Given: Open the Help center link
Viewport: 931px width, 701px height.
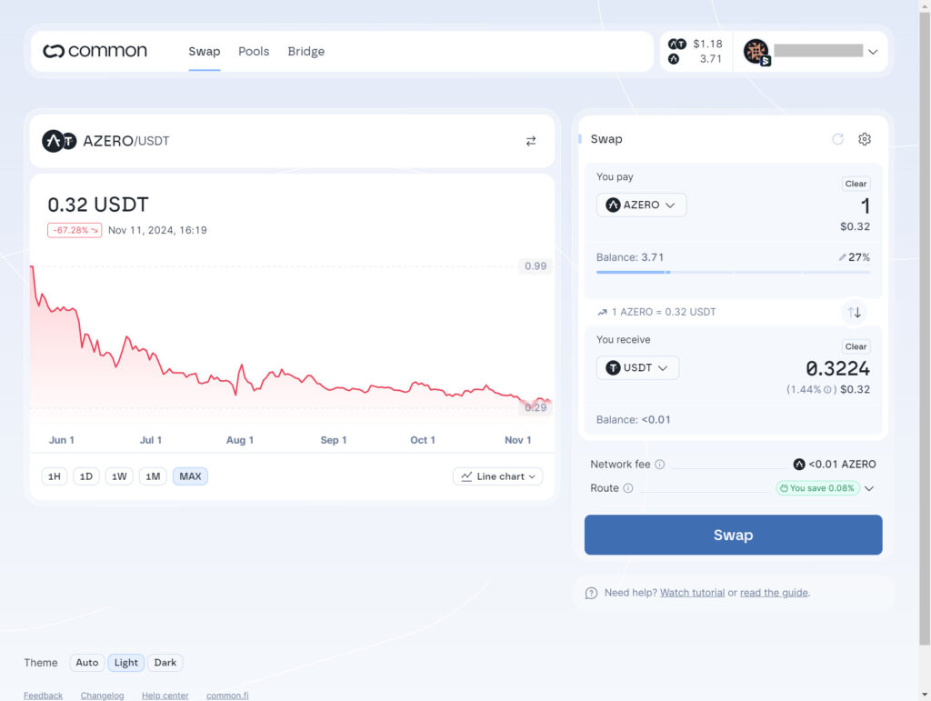Looking at the screenshot, I should tap(165, 696).
